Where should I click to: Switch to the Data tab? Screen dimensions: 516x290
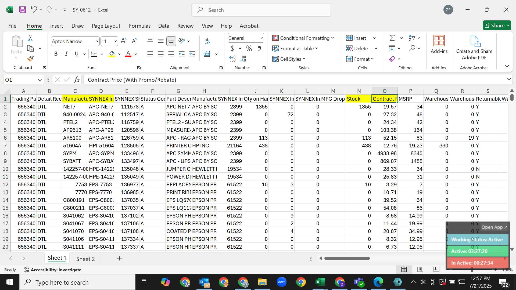tap(164, 26)
